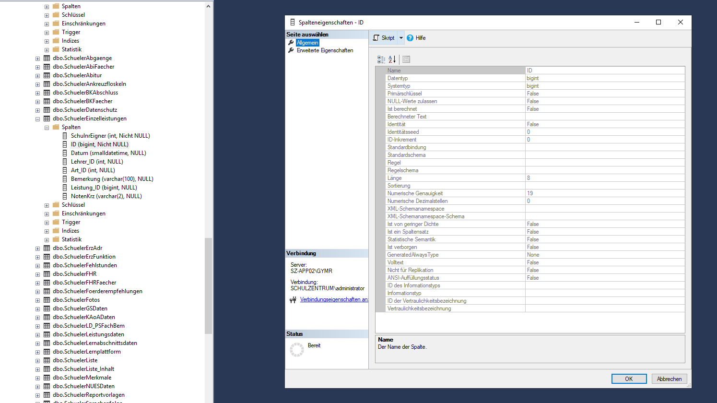The height and width of the screenshot is (403, 717).
Task: Open the Verbindungseigenschaften link
Action: point(333,299)
